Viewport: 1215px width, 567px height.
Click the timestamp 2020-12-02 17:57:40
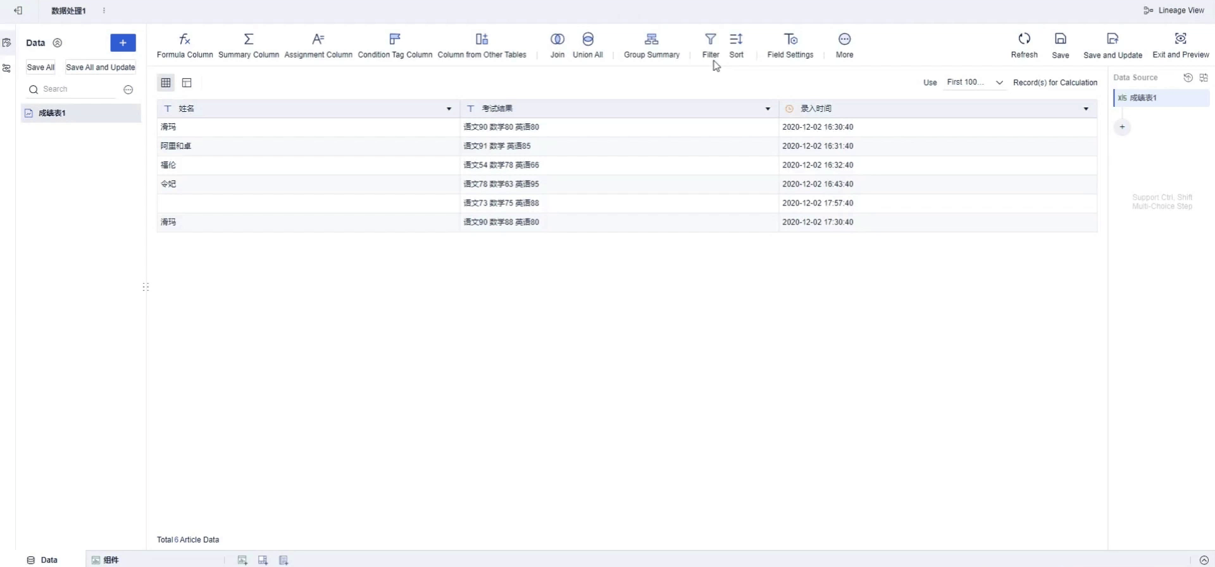[818, 203]
